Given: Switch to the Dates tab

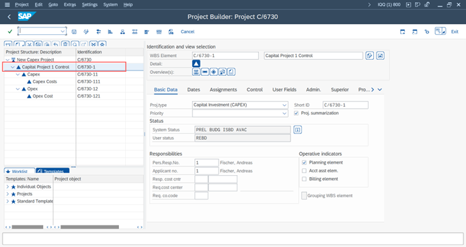Looking at the screenshot, I should click(194, 89).
